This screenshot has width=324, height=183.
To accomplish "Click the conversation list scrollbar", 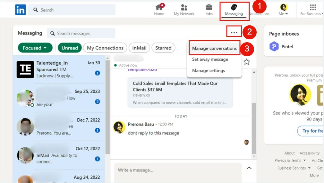I will tap(107, 107).
